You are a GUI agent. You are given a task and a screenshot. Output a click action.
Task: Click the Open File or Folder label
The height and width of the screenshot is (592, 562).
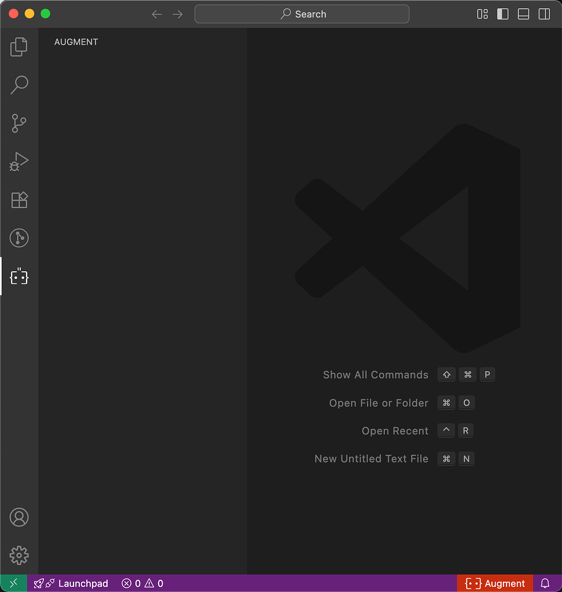[379, 403]
